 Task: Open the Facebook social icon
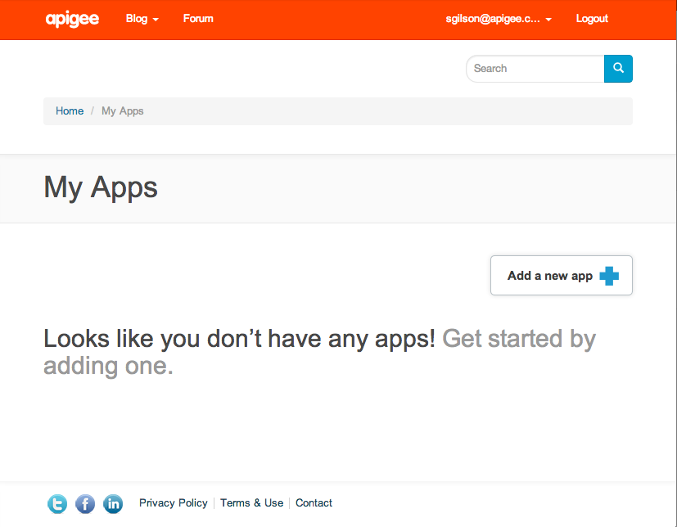[x=85, y=504]
